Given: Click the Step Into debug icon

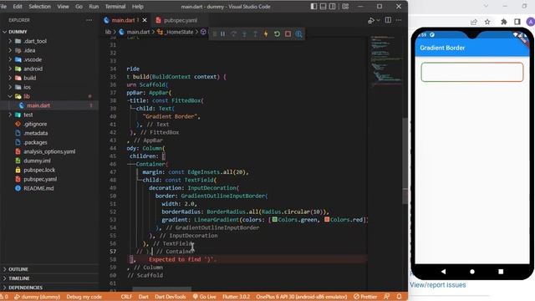Looking at the screenshot, I should pos(244,33).
